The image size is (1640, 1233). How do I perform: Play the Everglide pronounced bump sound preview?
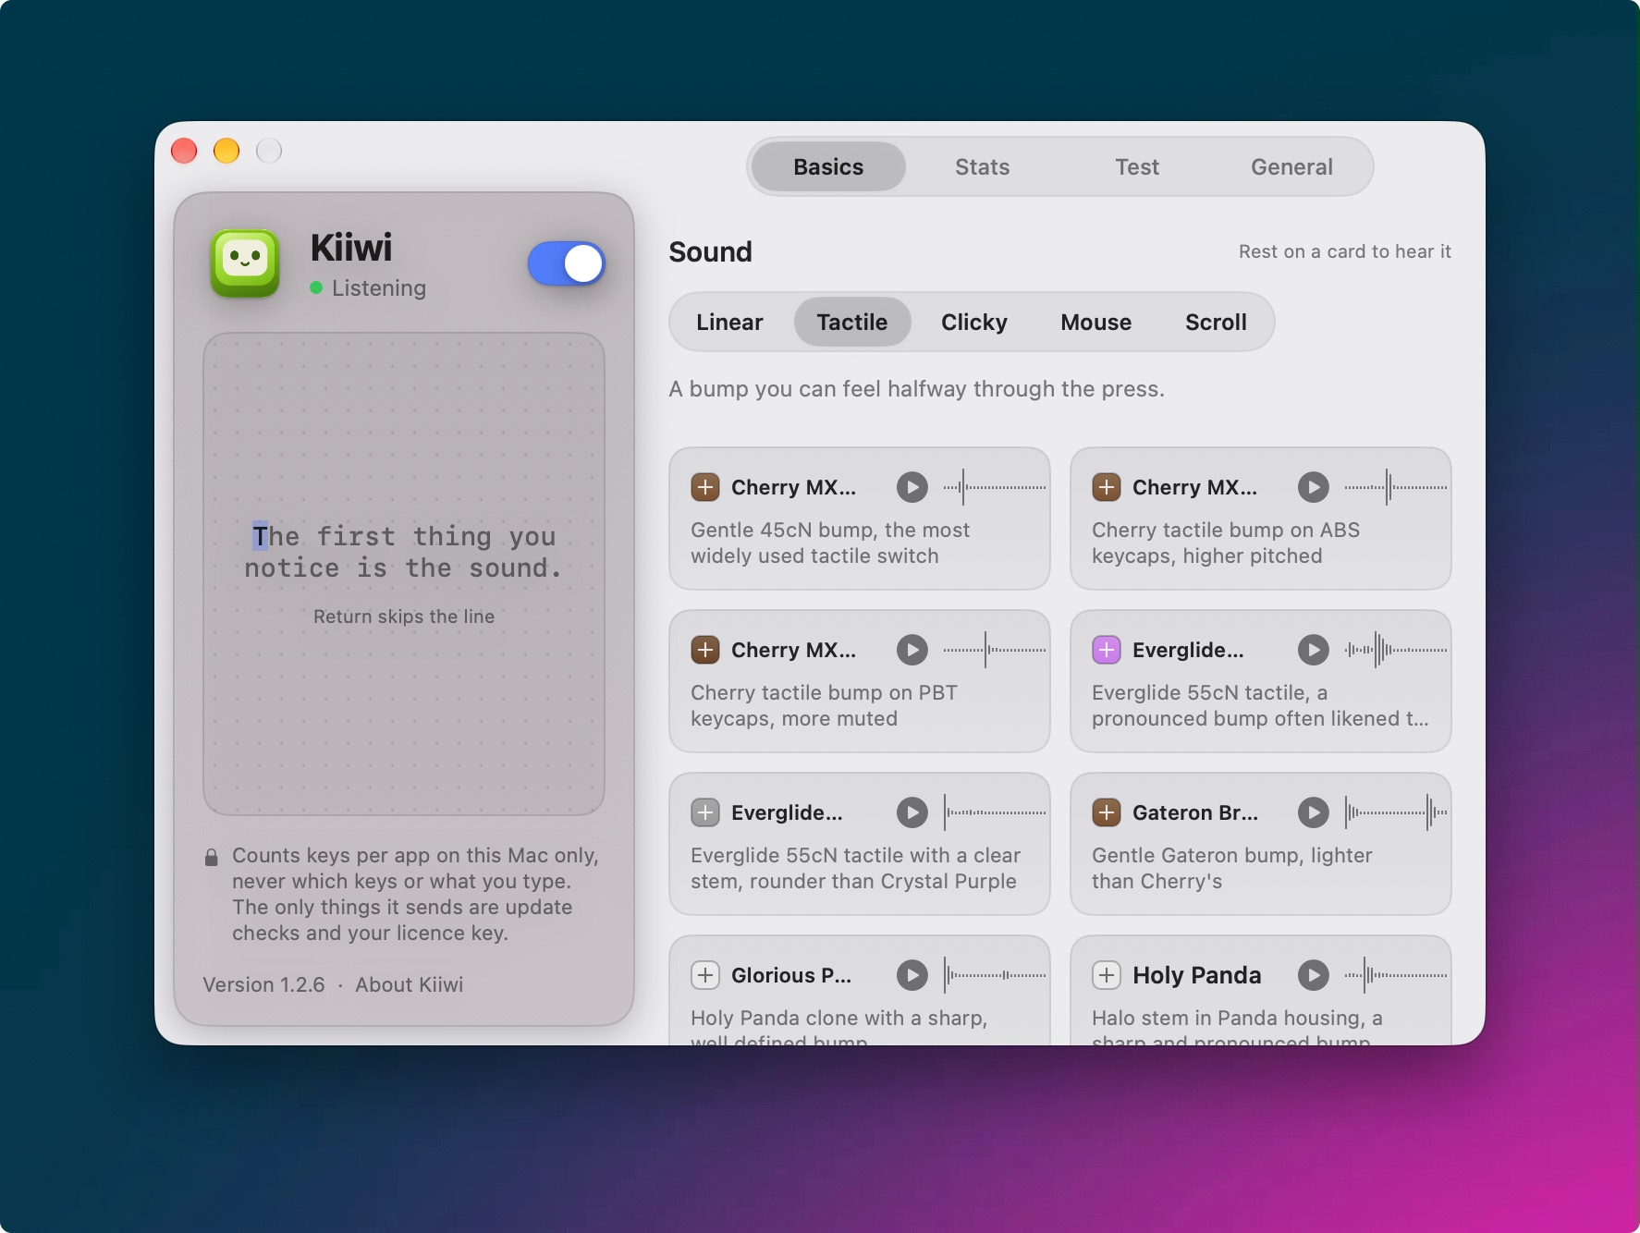(x=1313, y=650)
